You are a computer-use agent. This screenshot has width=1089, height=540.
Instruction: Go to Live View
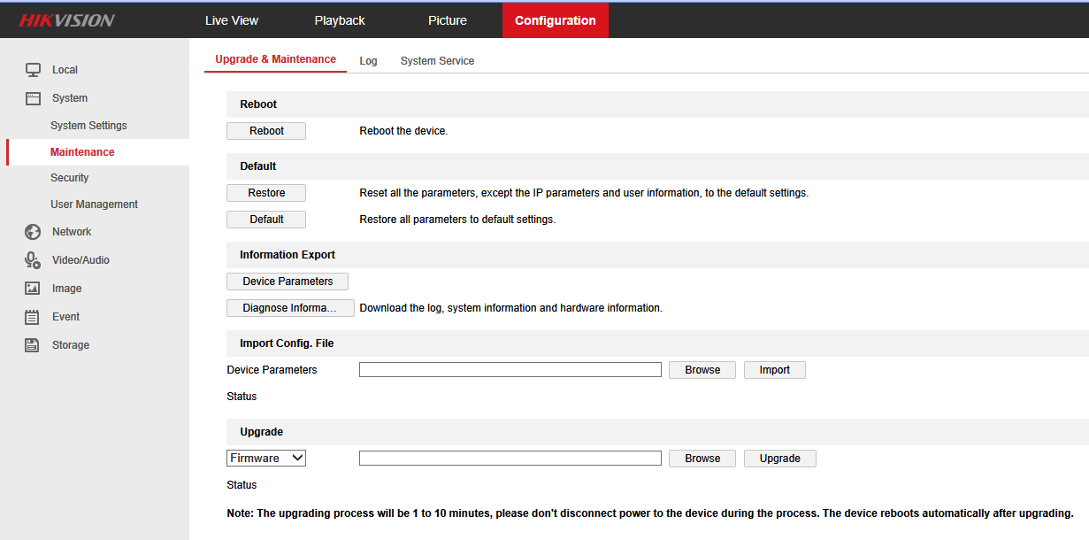point(231,19)
